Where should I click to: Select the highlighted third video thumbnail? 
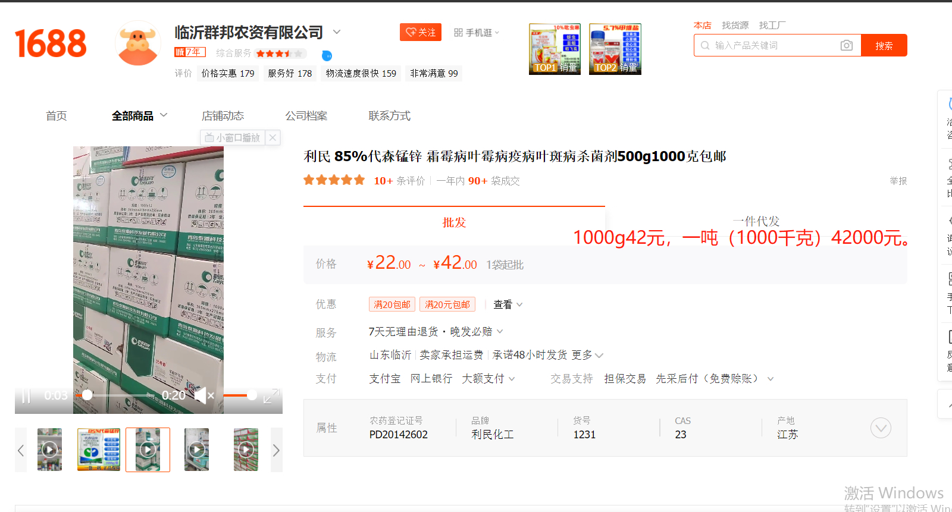[148, 450]
